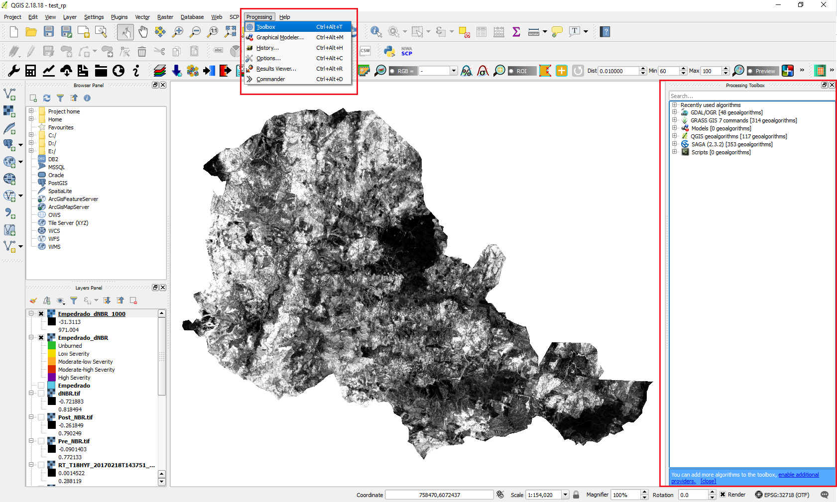Click the Pan Map hand tool
Viewport: 837px width, 502px height.
pyautogui.click(x=143, y=32)
